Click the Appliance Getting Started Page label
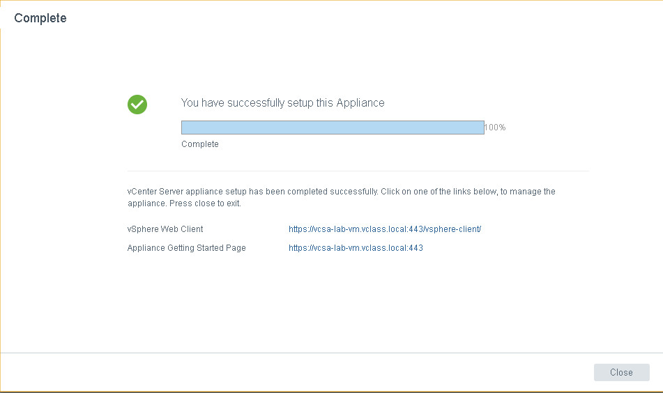The height and width of the screenshot is (393, 663). pos(186,248)
